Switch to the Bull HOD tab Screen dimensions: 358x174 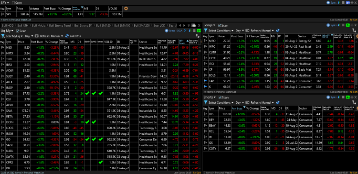click(7, 25)
